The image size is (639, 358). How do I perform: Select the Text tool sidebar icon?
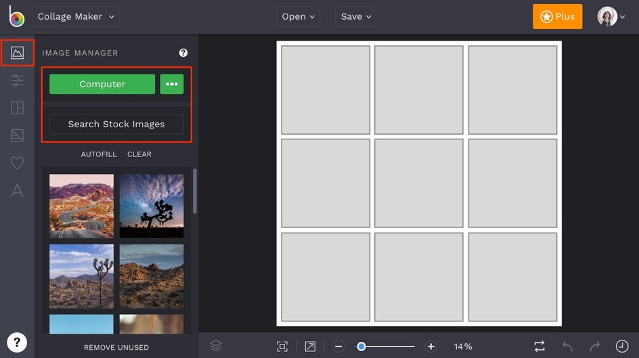point(17,191)
